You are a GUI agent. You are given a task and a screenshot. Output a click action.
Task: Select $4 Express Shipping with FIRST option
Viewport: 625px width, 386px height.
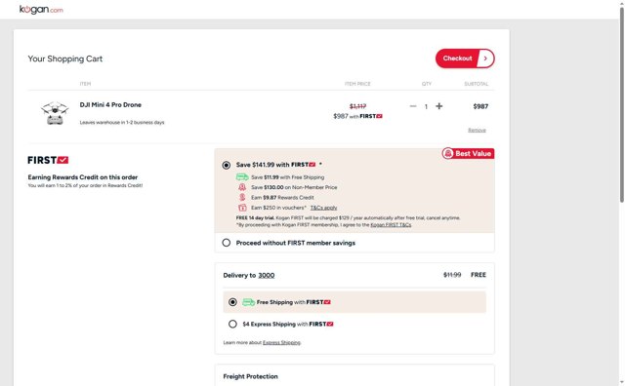(x=232, y=324)
